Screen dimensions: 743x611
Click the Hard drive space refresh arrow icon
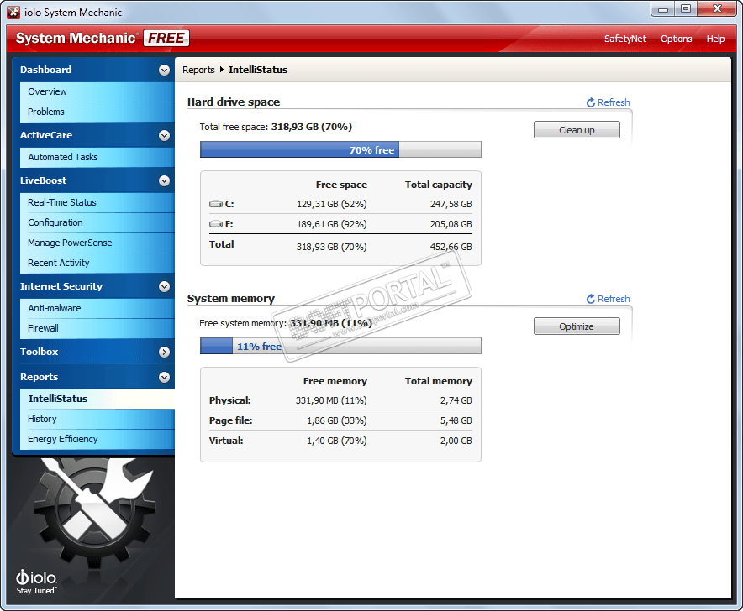[590, 102]
